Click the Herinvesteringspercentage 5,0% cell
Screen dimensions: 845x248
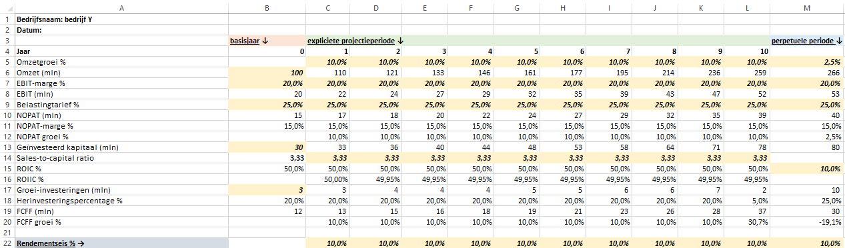(747, 201)
